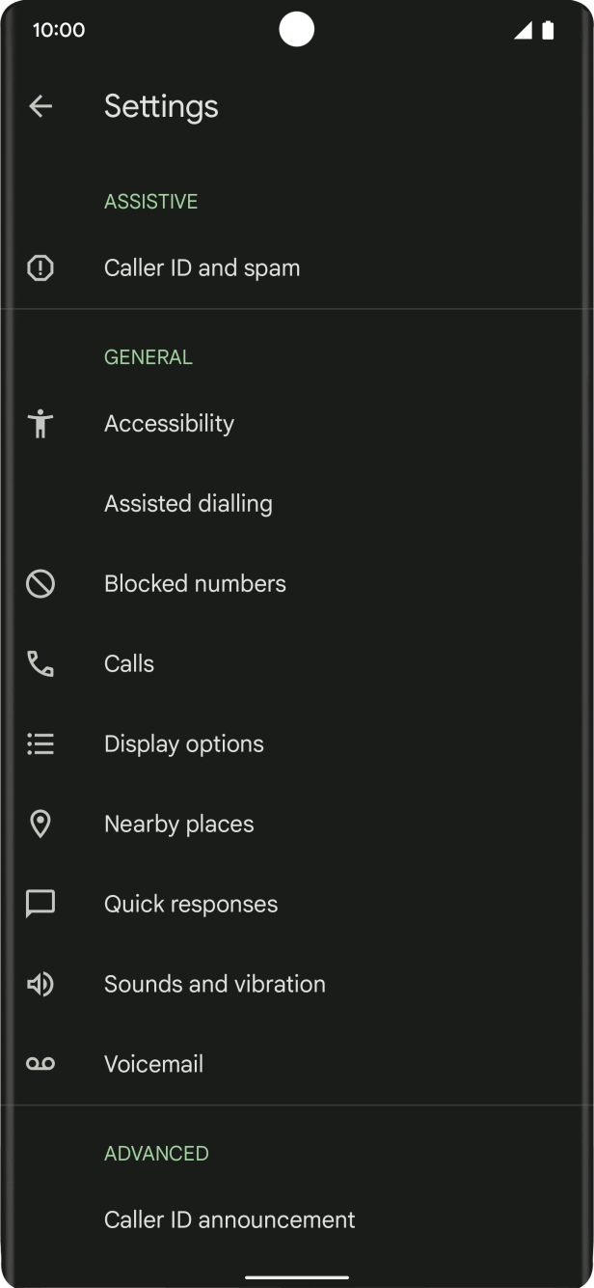Screen dimensions: 594x1288
Task: Click the Quick responses speech bubble icon
Action: (40, 904)
